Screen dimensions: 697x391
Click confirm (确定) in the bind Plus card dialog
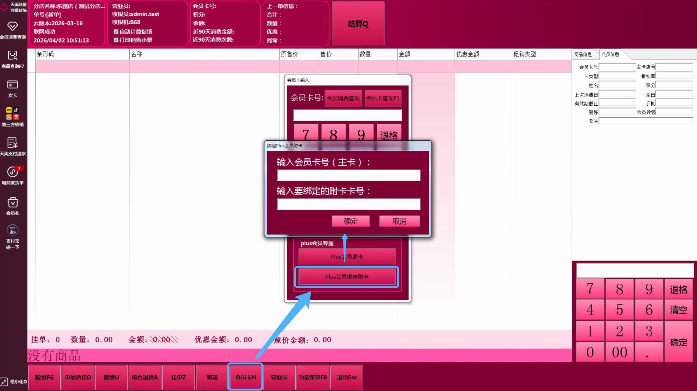click(x=350, y=221)
